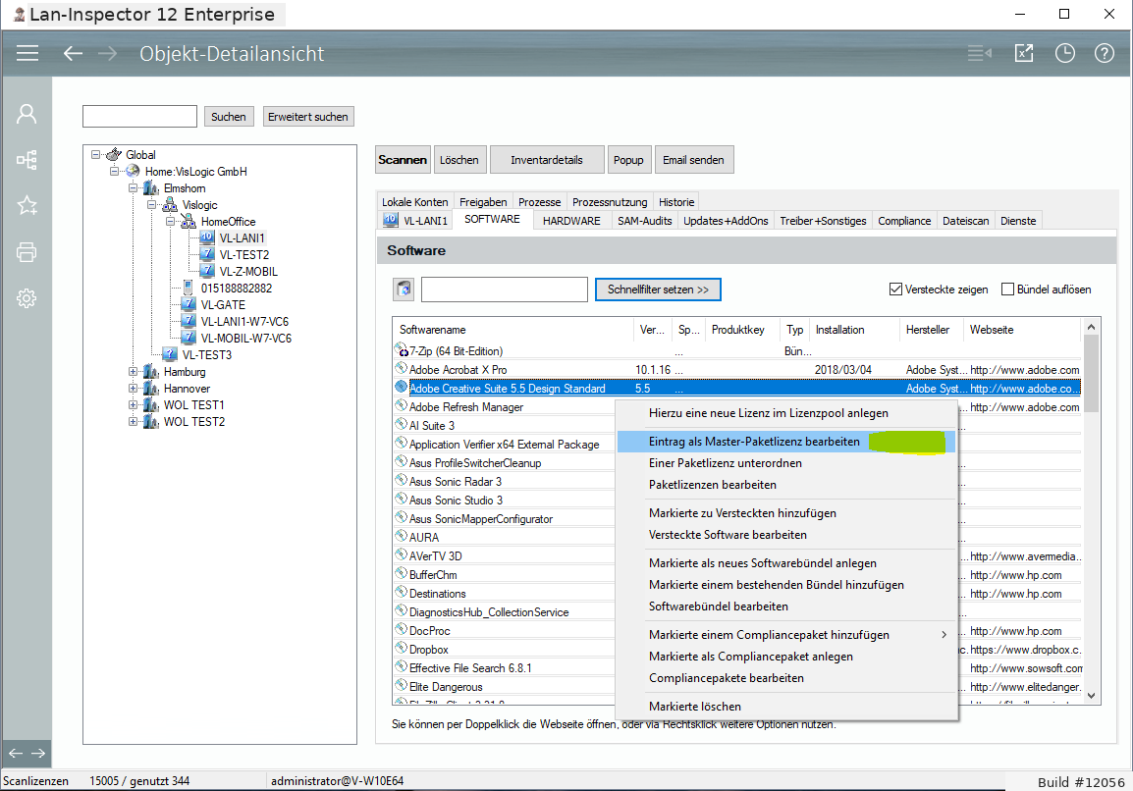
Task: Click the sidebar expand right arrow
Action: [x=38, y=754]
